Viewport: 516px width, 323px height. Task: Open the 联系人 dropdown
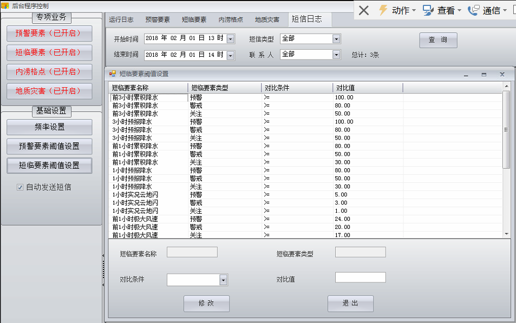(335, 54)
